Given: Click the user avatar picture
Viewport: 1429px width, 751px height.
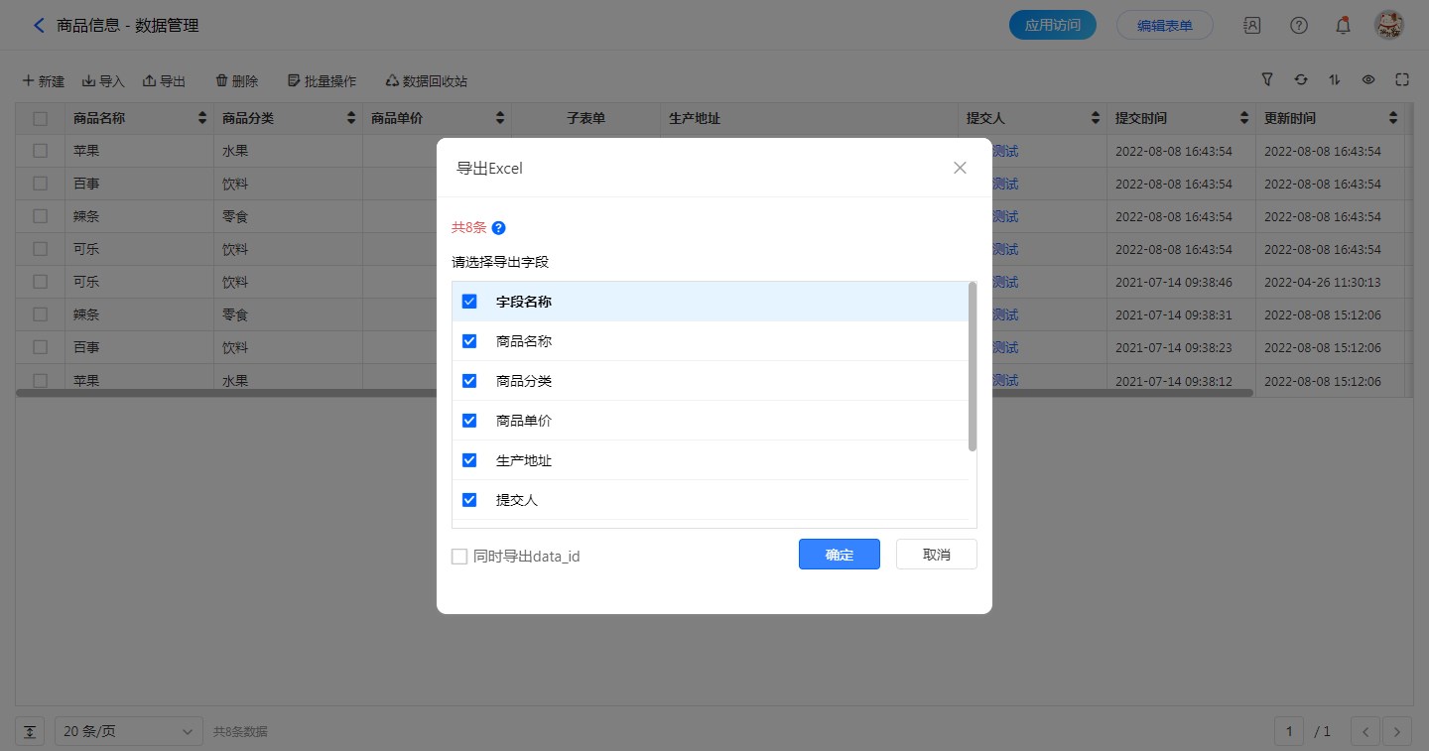Looking at the screenshot, I should pyautogui.click(x=1388, y=26).
